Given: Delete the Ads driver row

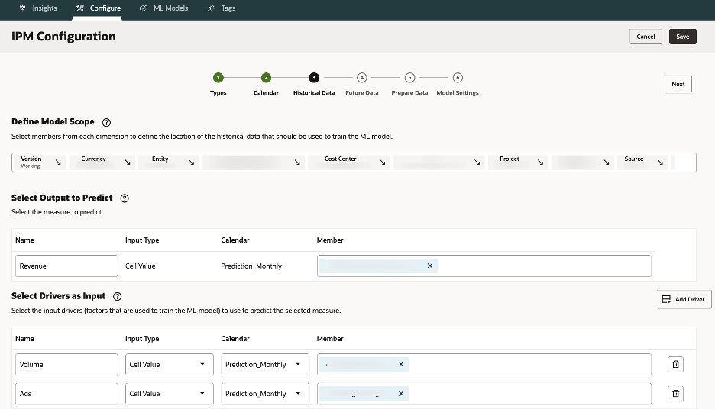Looking at the screenshot, I should pyautogui.click(x=675, y=394).
